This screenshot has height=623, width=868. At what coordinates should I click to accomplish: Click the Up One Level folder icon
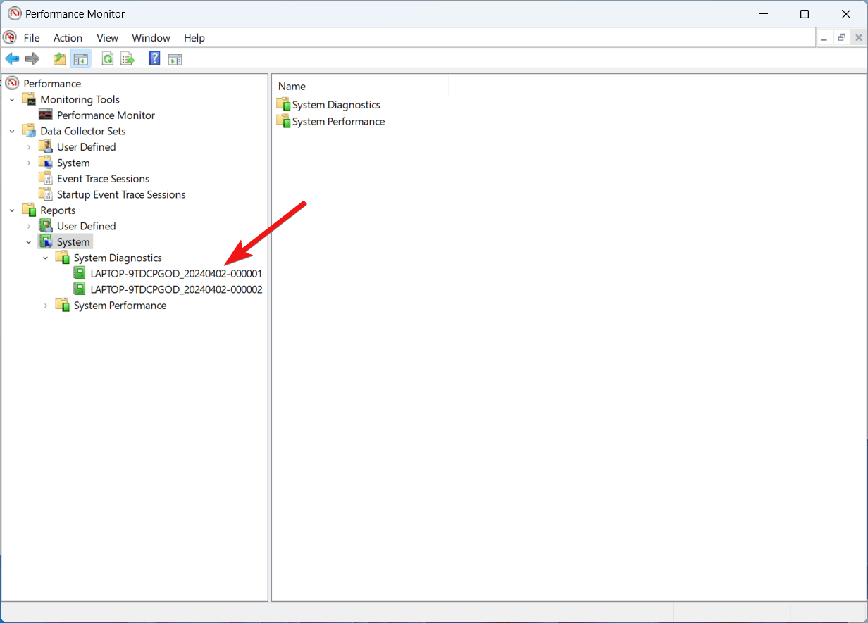tap(60, 59)
